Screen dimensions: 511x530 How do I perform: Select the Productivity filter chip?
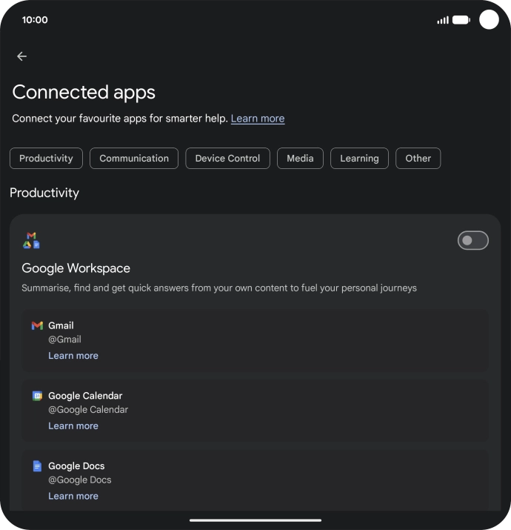tap(46, 158)
